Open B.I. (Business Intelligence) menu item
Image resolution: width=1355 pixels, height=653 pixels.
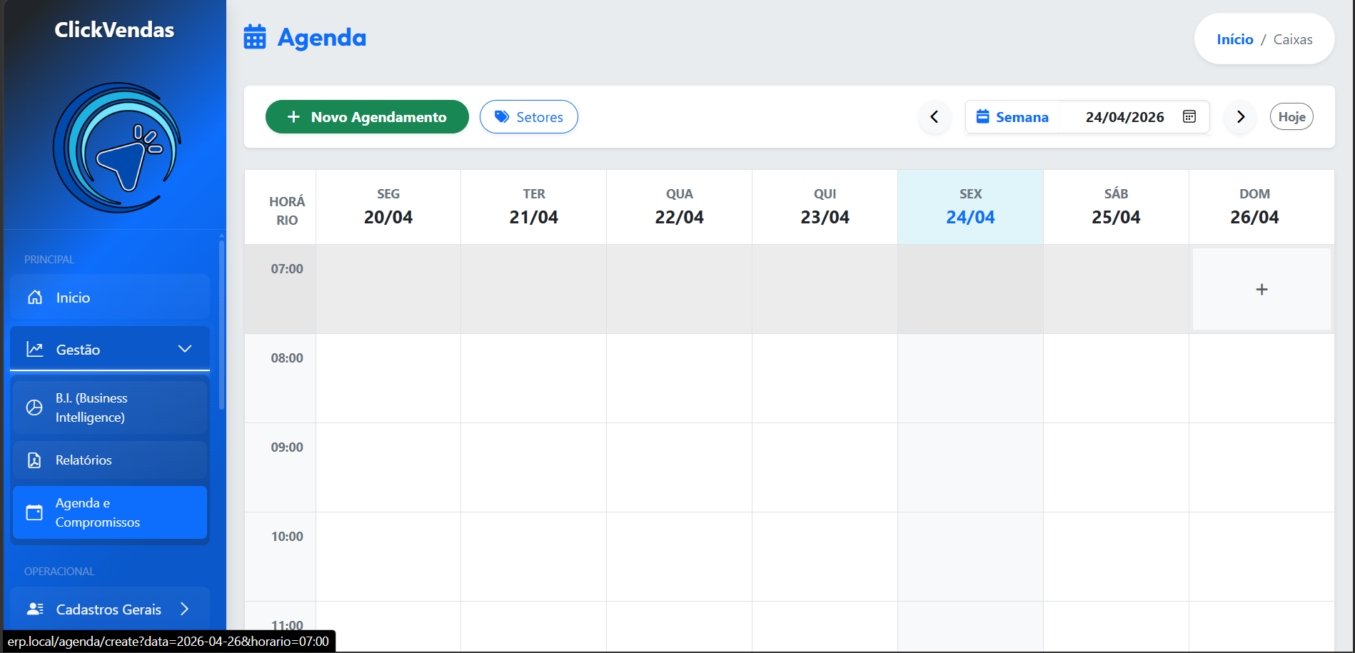(x=110, y=408)
